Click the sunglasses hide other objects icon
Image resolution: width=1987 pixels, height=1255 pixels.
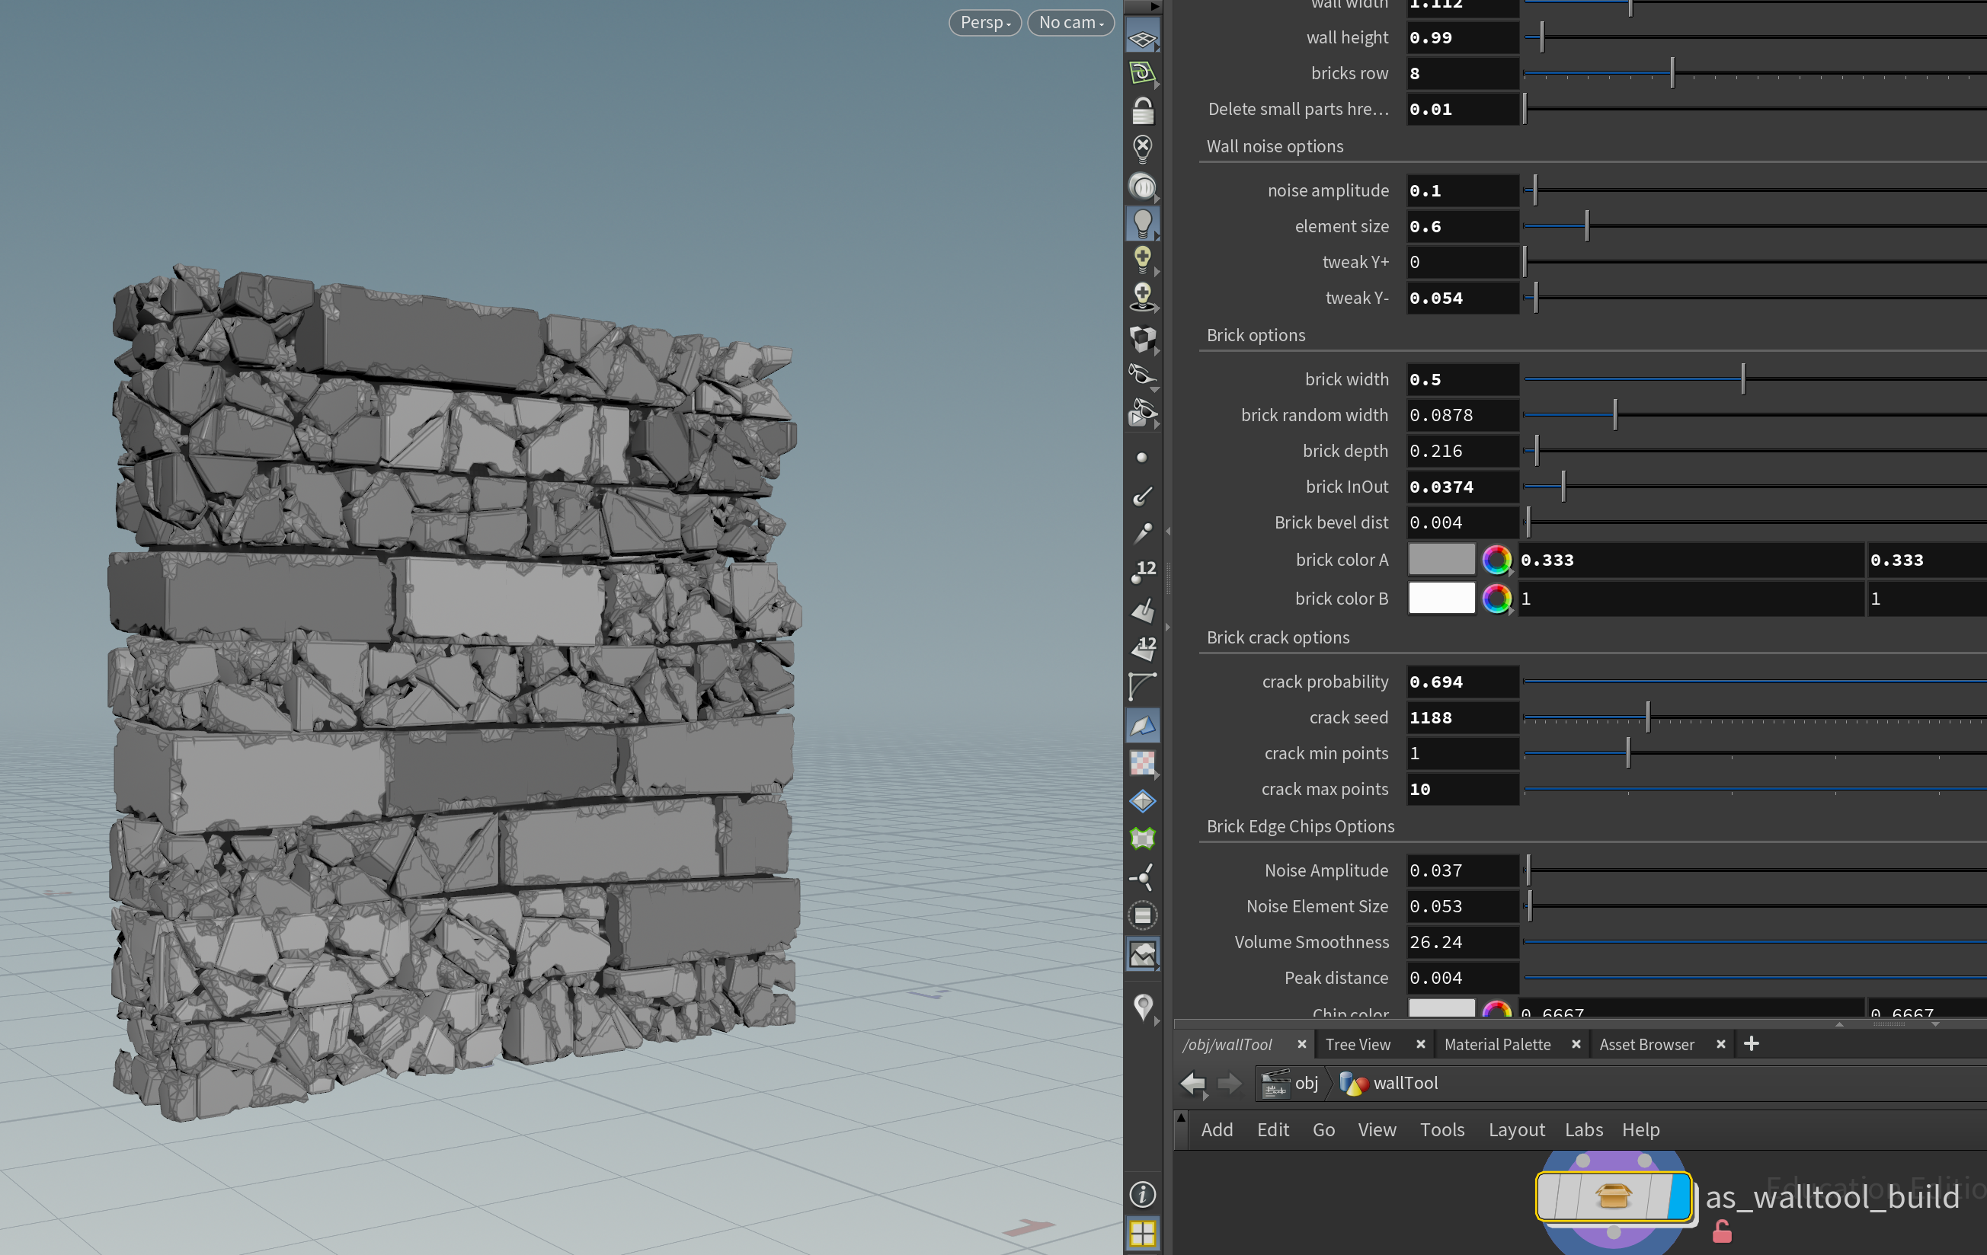1142,375
